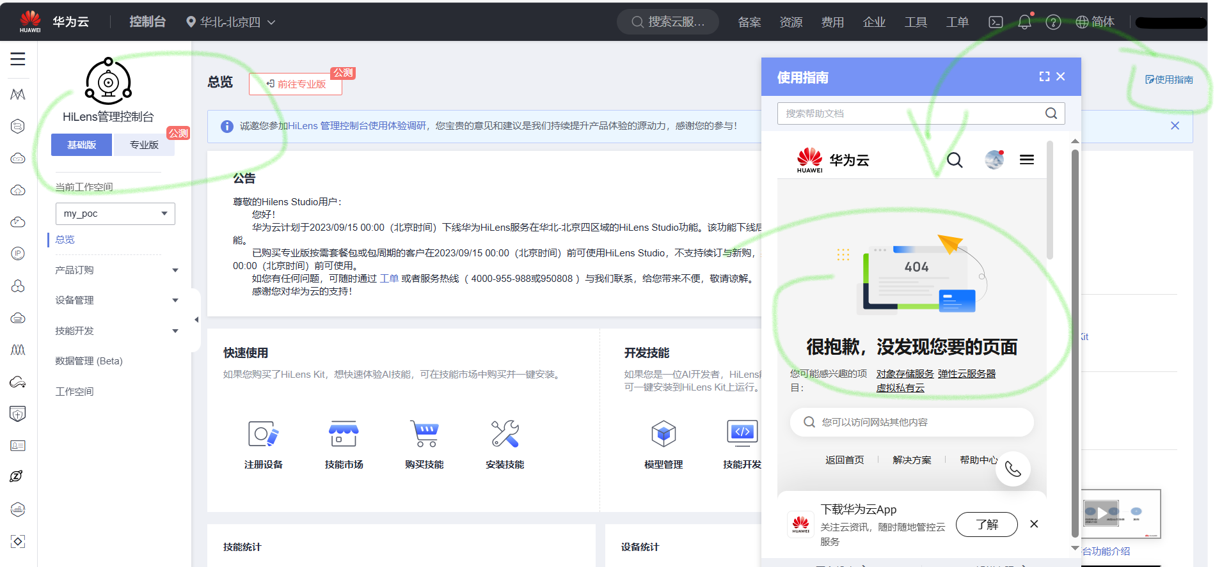Image resolution: width=1215 pixels, height=567 pixels.
Task: Click the 工单 link in the announcement
Action: 389,279
